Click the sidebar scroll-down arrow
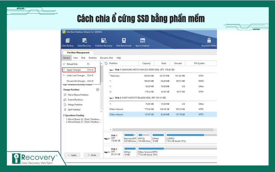This screenshot has width=275, height=172. click(101, 112)
